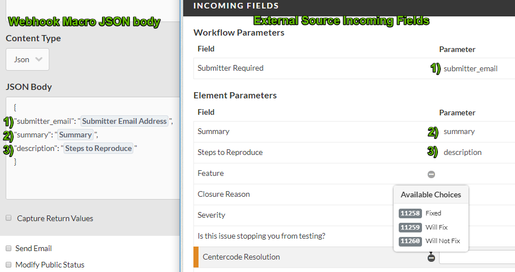
Task: Select the Will Not Fix badge 11260
Action: pos(410,241)
